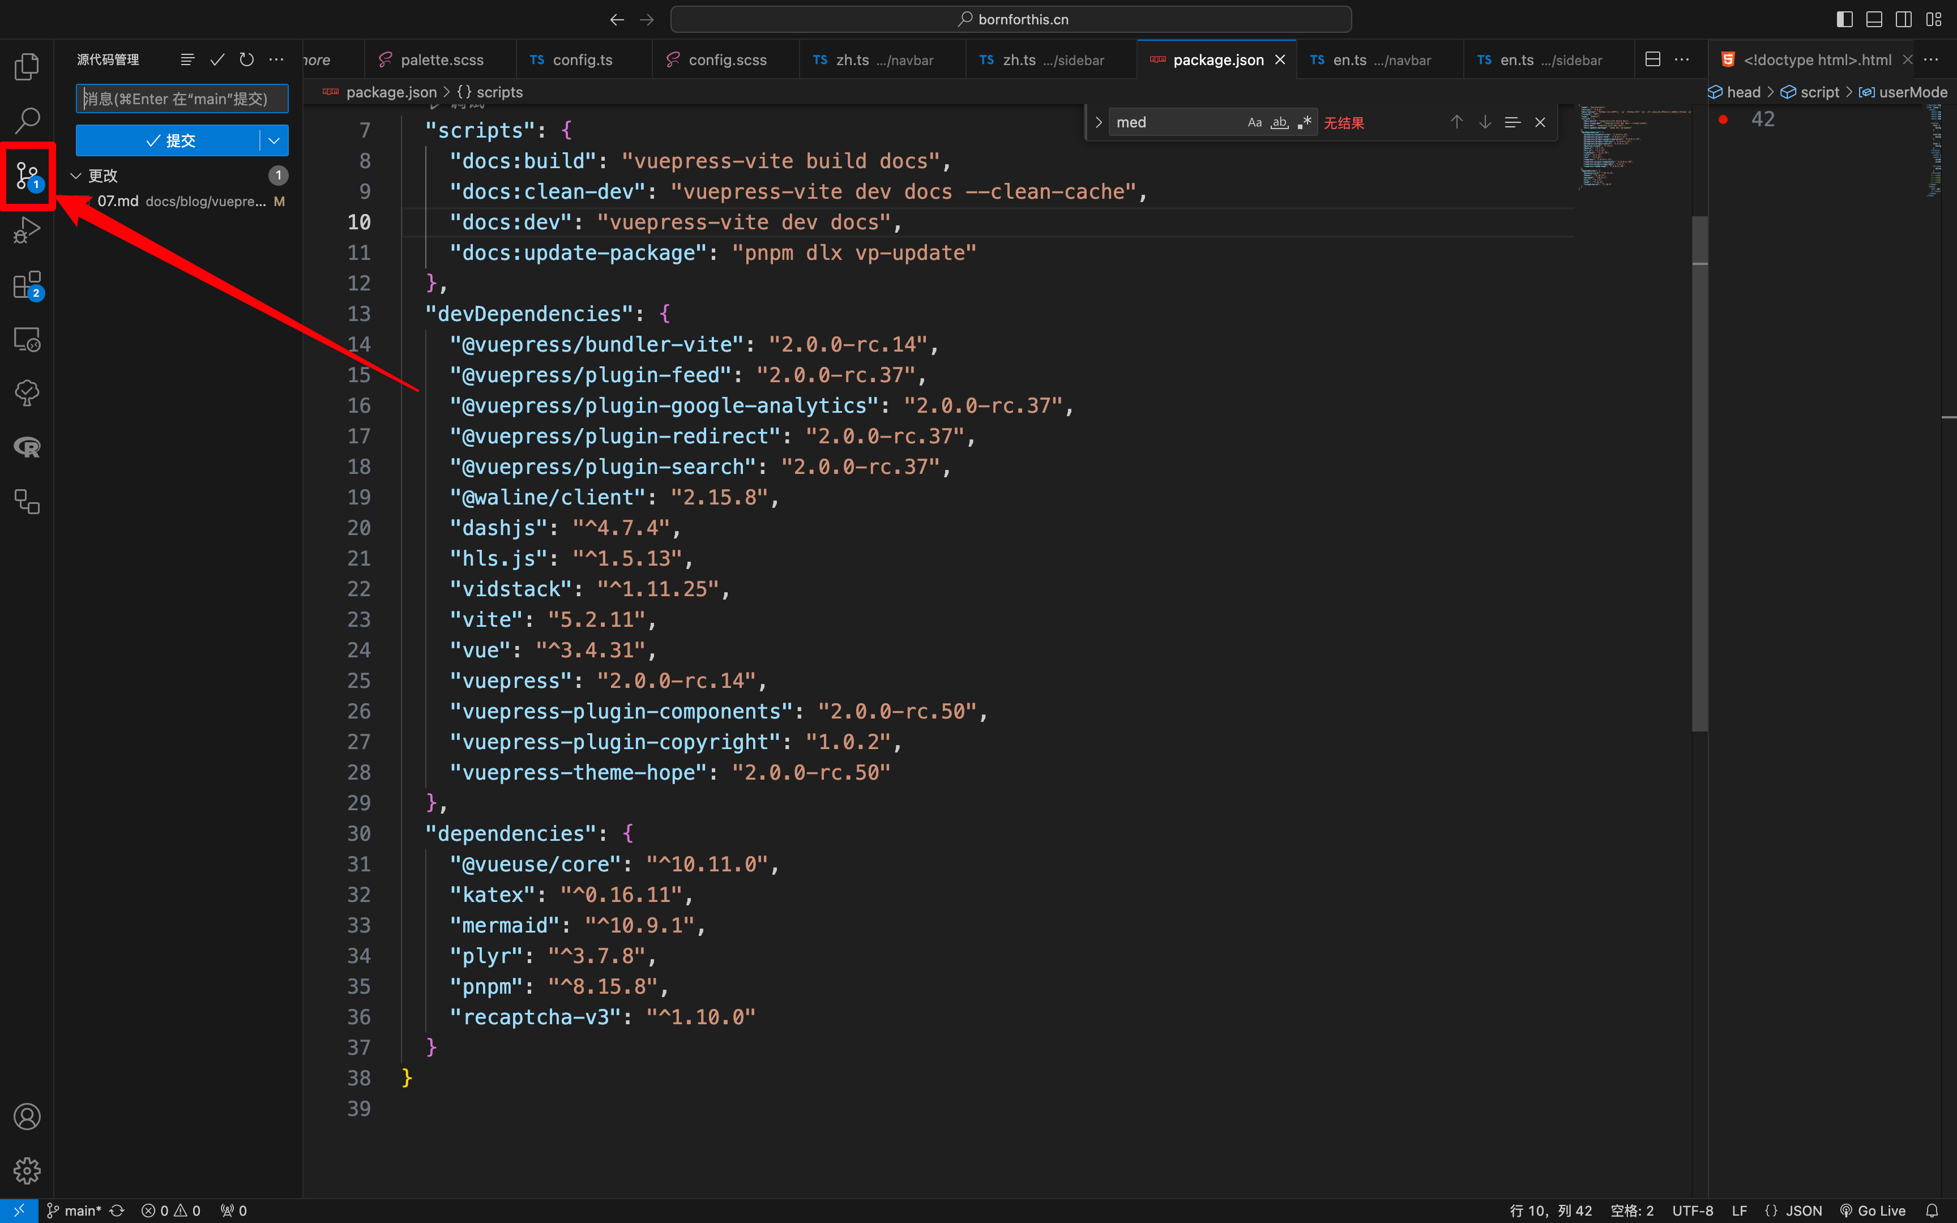The image size is (1957, 1223).
Task: Navigate forward with the right arrow
Action: 646,19
